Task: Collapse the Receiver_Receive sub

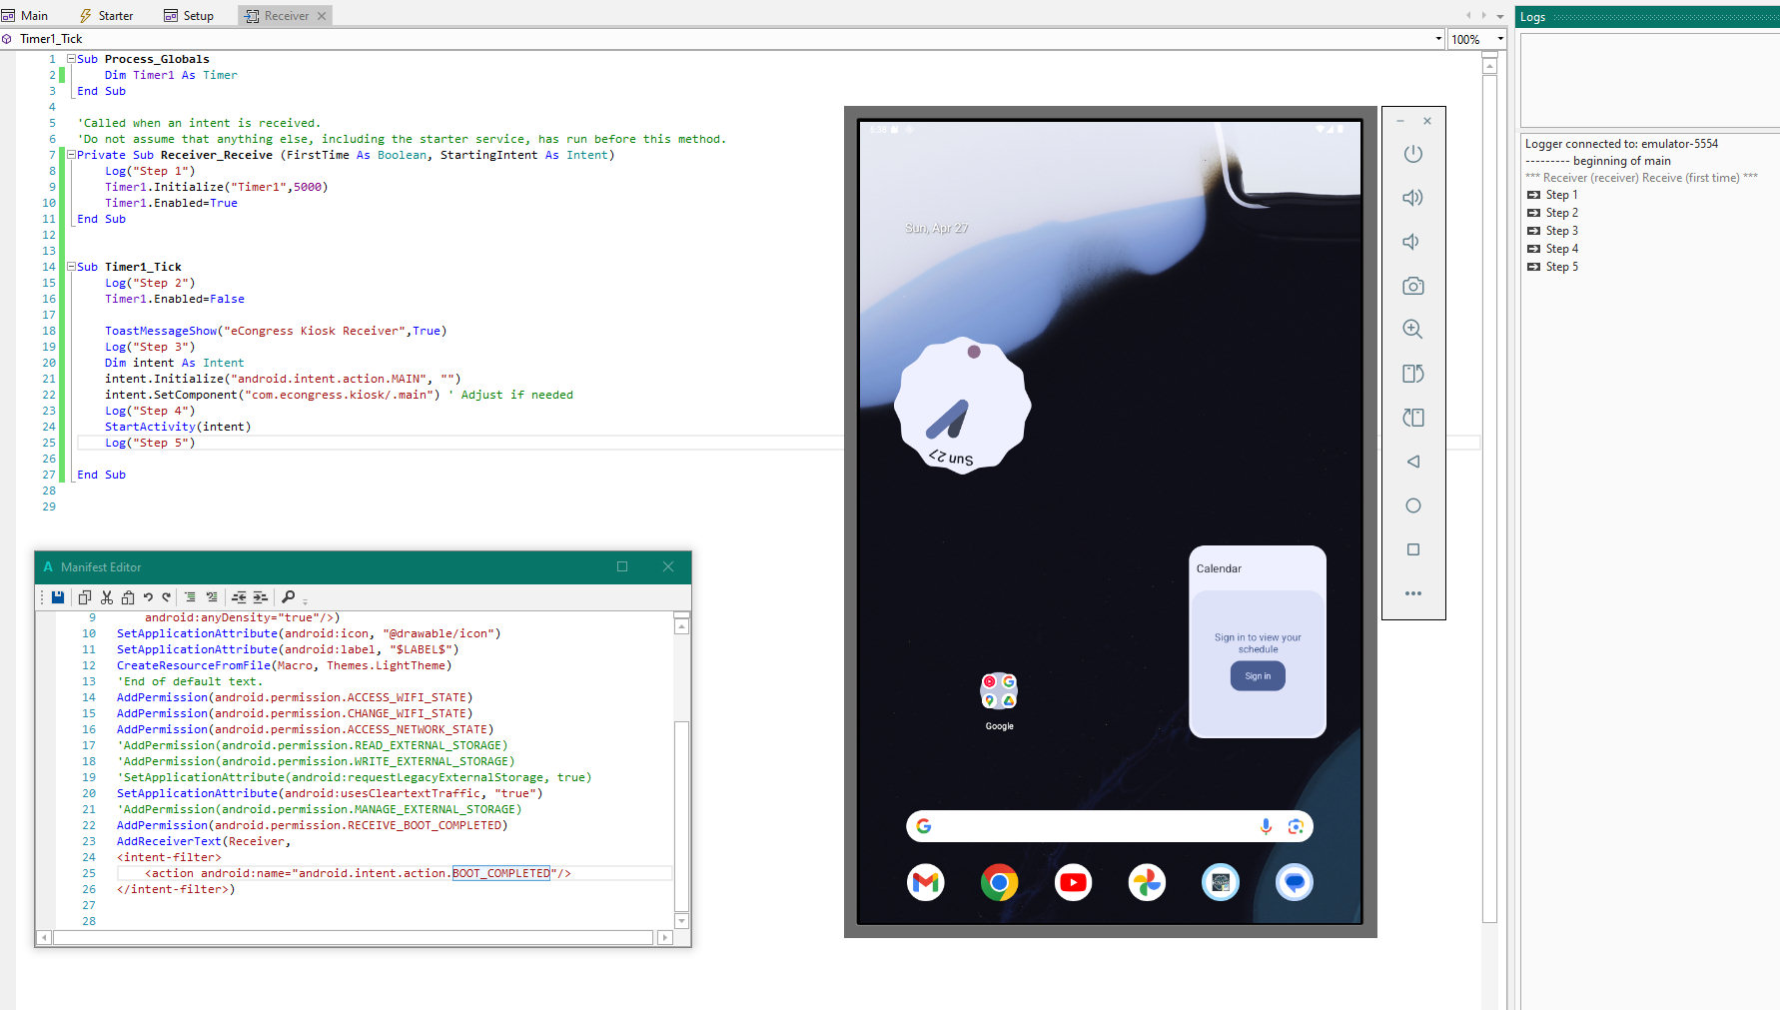Action: pyautogui.click(x=72, y=155)
